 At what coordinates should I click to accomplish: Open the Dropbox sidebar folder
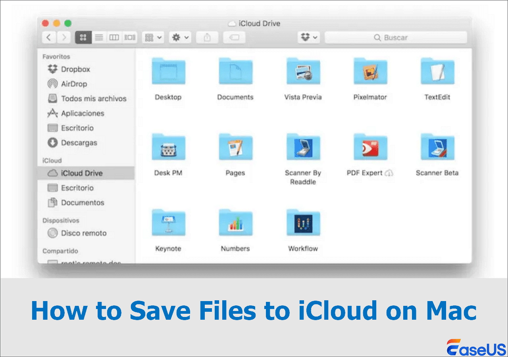click(75, 69)
